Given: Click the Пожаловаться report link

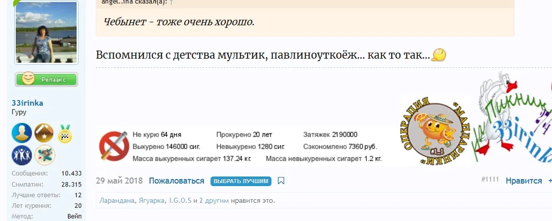Looking at the screenshot, I should click(177, 181).
